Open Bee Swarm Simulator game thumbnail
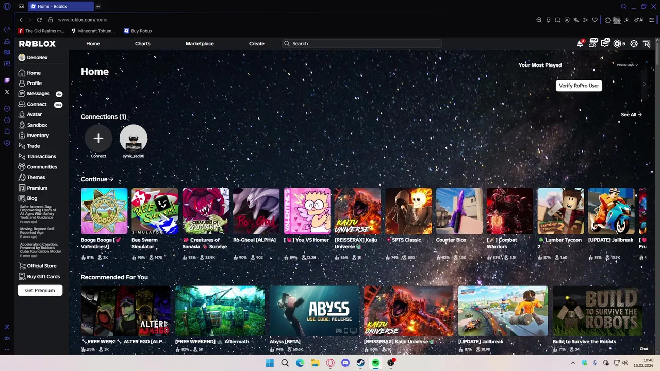Screen dimensions: 660x371 (155, 211)
